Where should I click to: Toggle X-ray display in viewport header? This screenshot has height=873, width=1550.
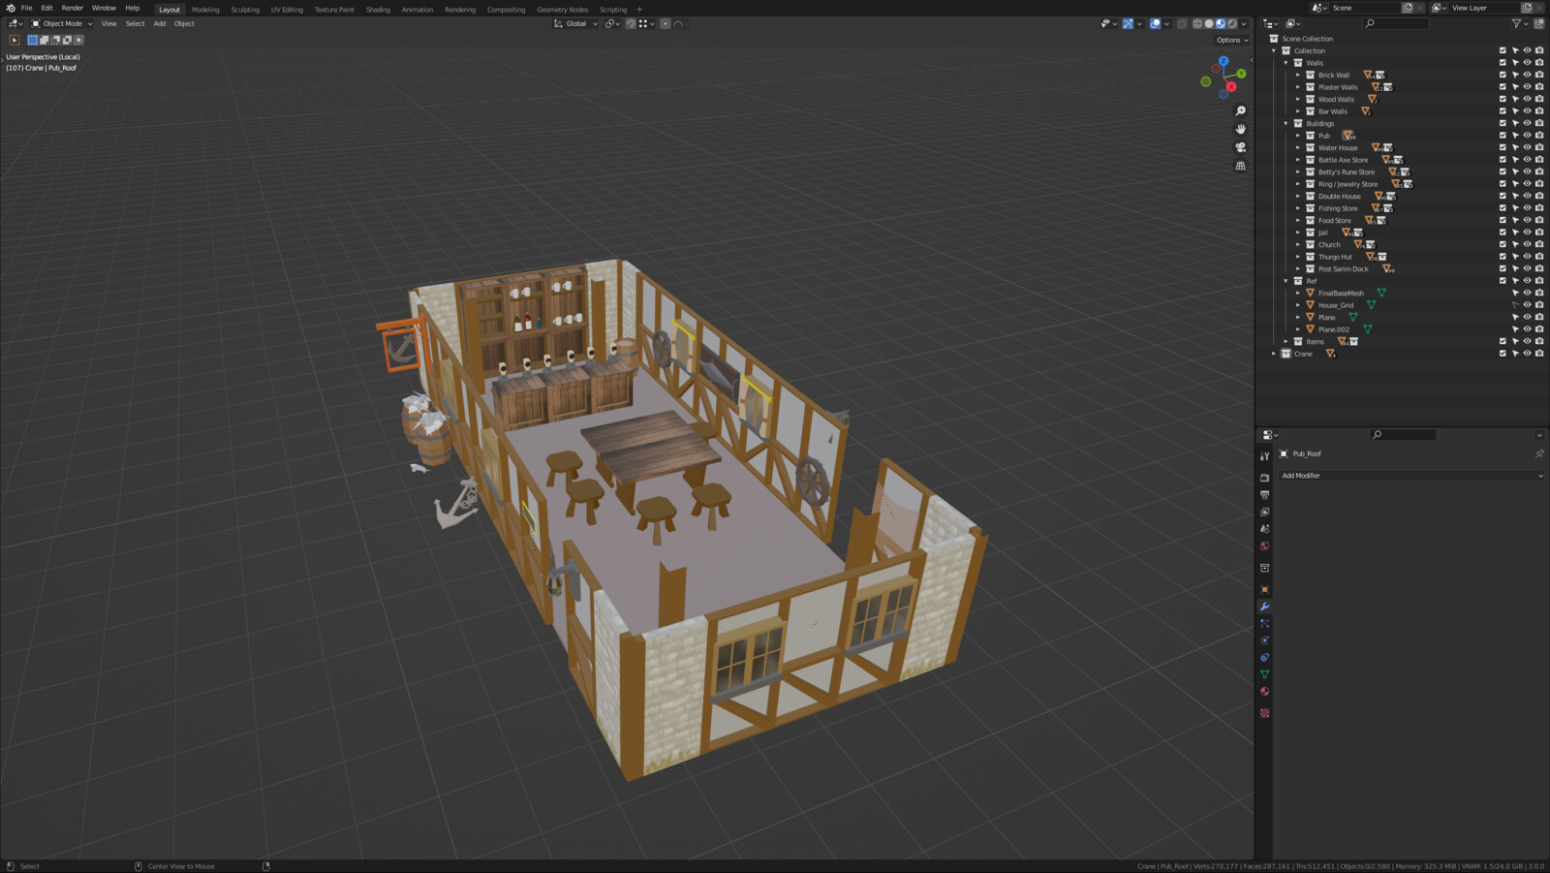[x=1182, y=23]
